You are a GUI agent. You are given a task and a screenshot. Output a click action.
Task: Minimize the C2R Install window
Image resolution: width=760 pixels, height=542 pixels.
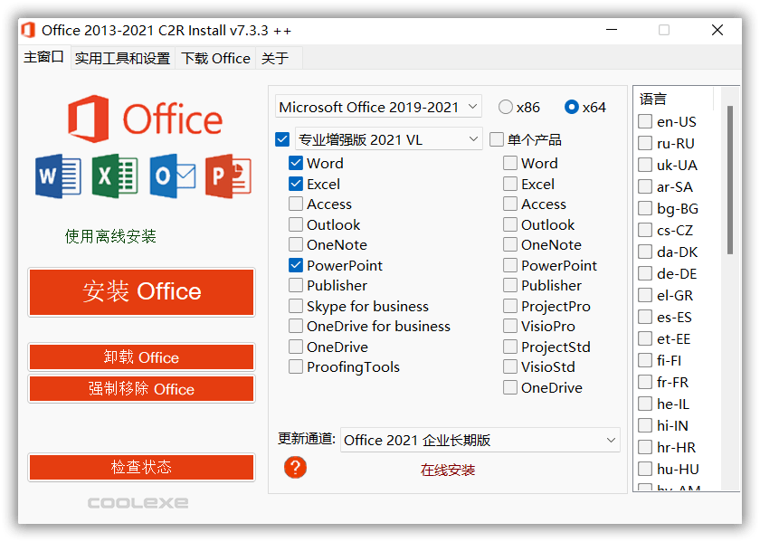(x=612, y=30)
